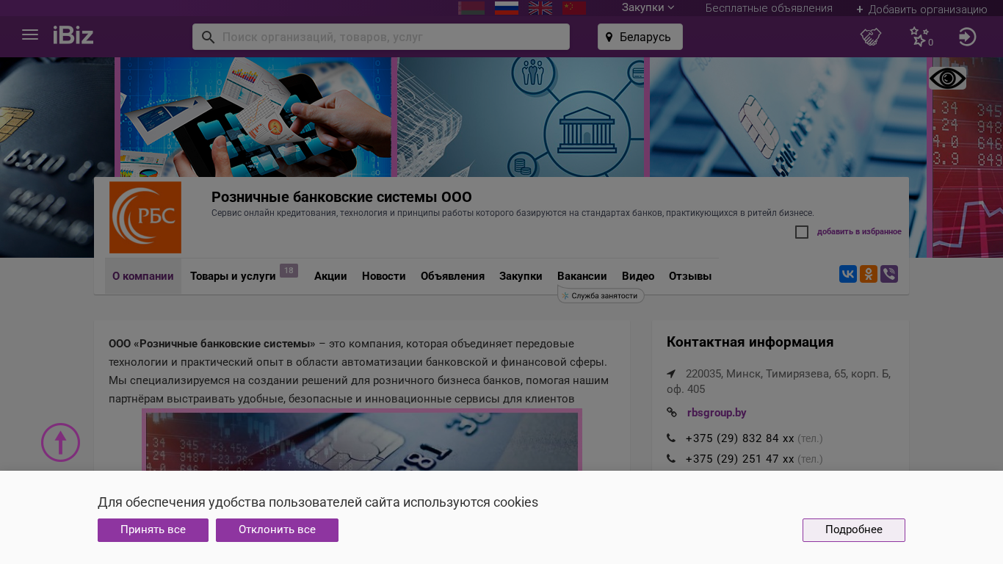Open the Отзывы tab
This screenshot has width=1003, height=564.
[690, 276]
